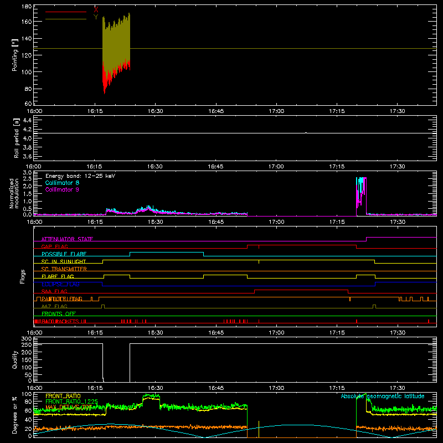
Task: Click the SAA_FLAG label
Action: [x=54, y=291]
